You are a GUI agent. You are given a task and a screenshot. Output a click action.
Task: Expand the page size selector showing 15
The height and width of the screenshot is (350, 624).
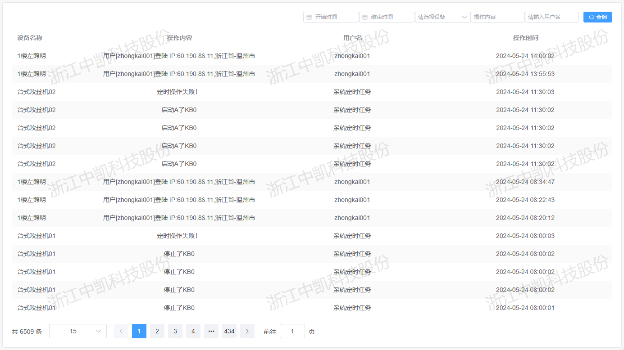pos(78,331)
